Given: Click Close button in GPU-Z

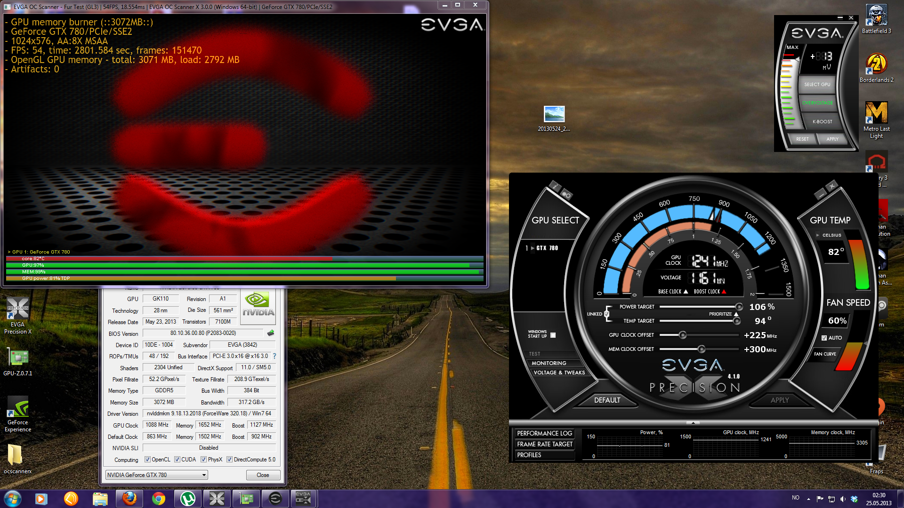Looking at the screenshot, I should [x=263, y=475].
